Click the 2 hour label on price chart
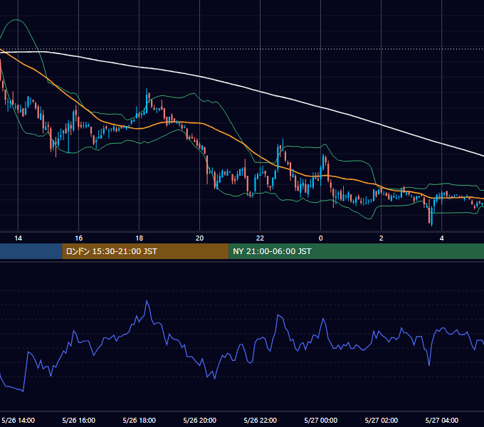 [382, 238]
